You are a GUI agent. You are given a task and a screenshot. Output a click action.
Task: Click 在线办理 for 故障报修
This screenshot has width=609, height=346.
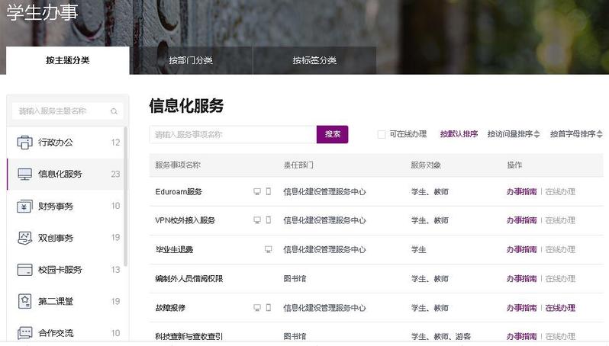tap(560, 308)
